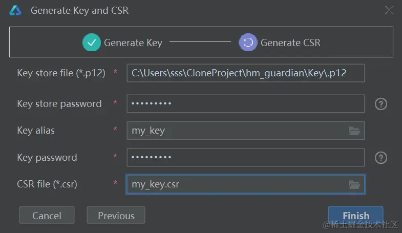Focus the Key password input field
The width and height of the screenshot is (402, 233).
coord(245,158)
